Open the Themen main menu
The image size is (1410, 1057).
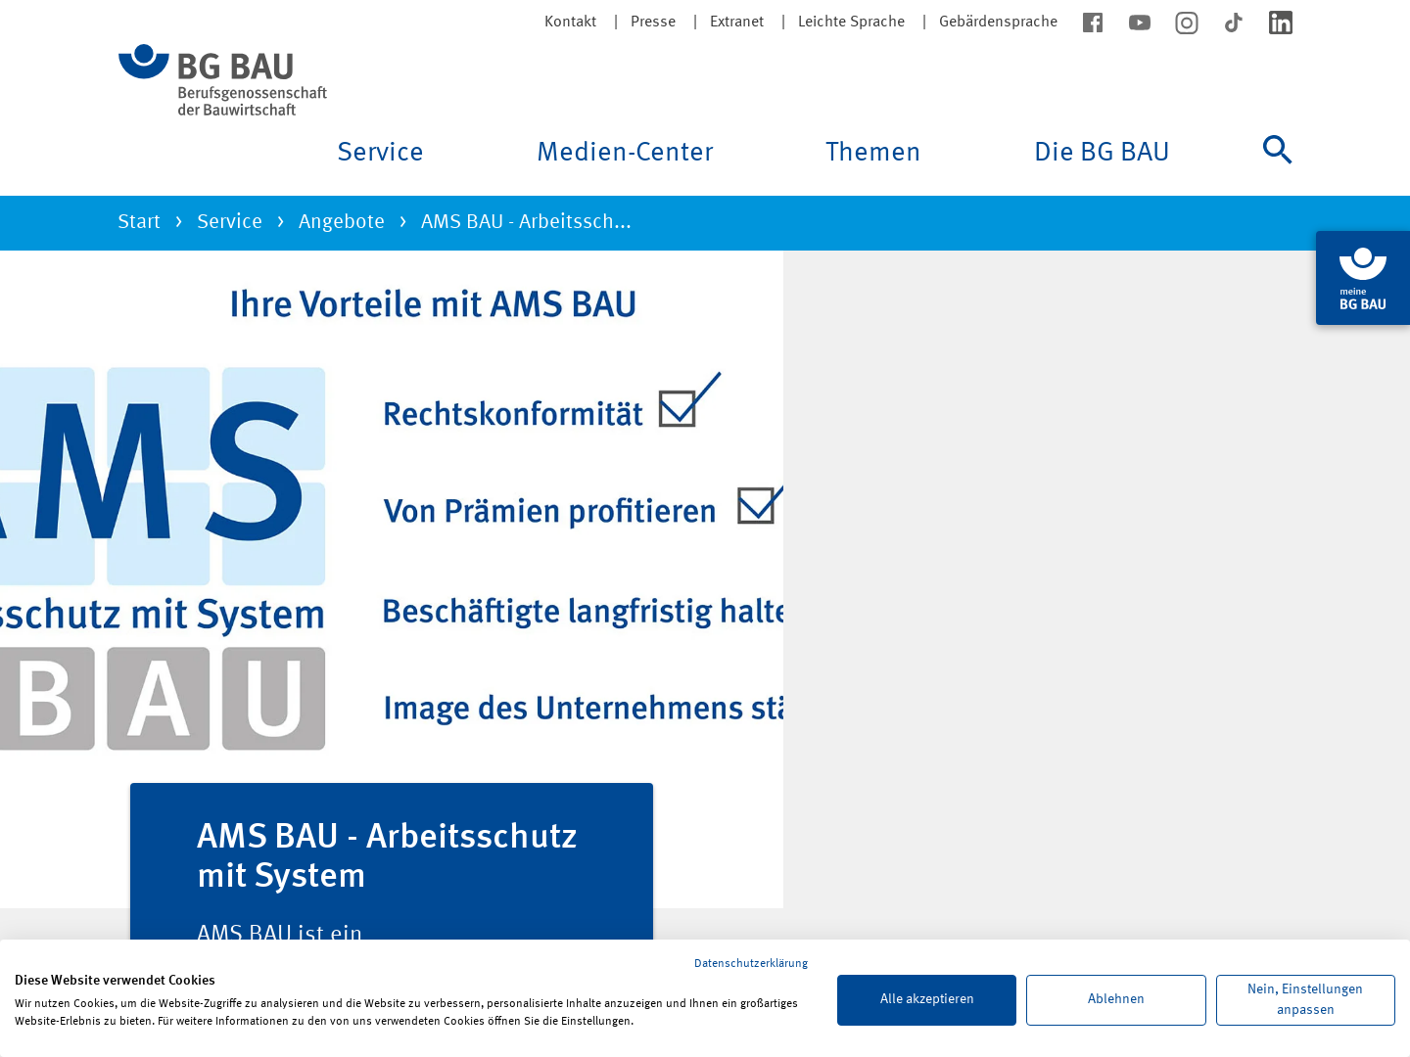point(872,152)
